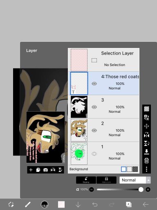The image size is (157, 210).
Task: Select the move/transform layer icon
Action: click(x=146, y=126)
